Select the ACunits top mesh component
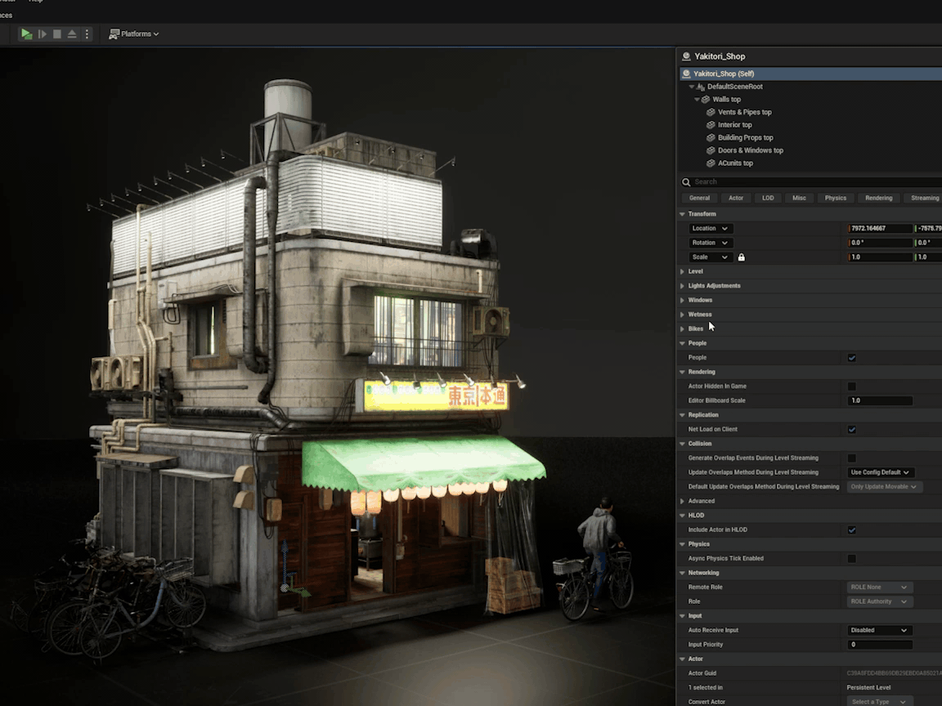Viewport: 942px width, 706px height. pos(735,163)
